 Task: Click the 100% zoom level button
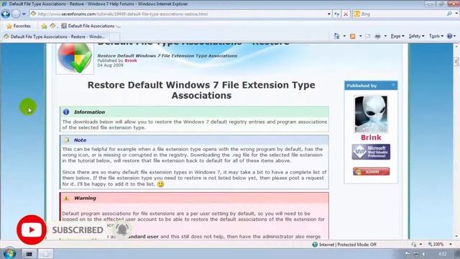pyautogui.click(x=436, y=245)
